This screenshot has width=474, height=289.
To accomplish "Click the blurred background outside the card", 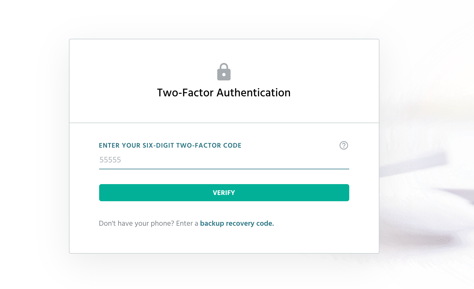I will click(427, 143).
